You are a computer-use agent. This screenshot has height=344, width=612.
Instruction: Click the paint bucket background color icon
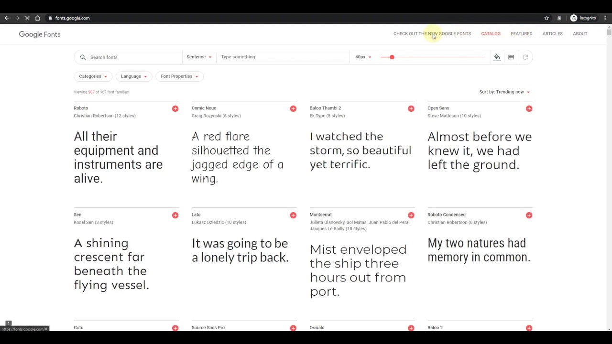[x=497, y=57]
